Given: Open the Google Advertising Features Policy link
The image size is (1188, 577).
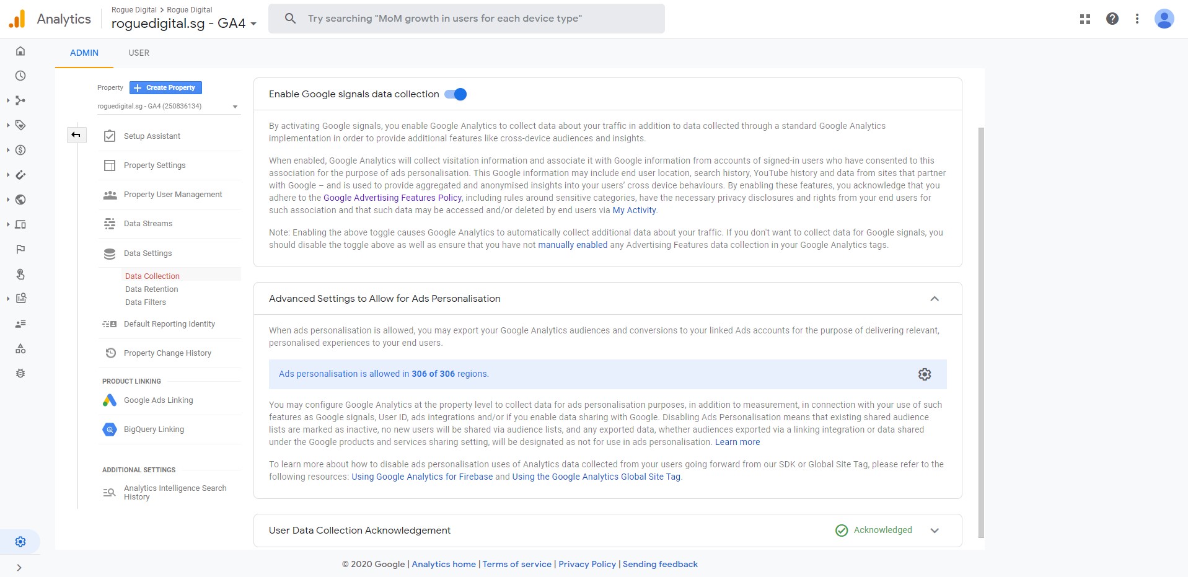Looking at the screenshot, I should click(x=392, y=198).
